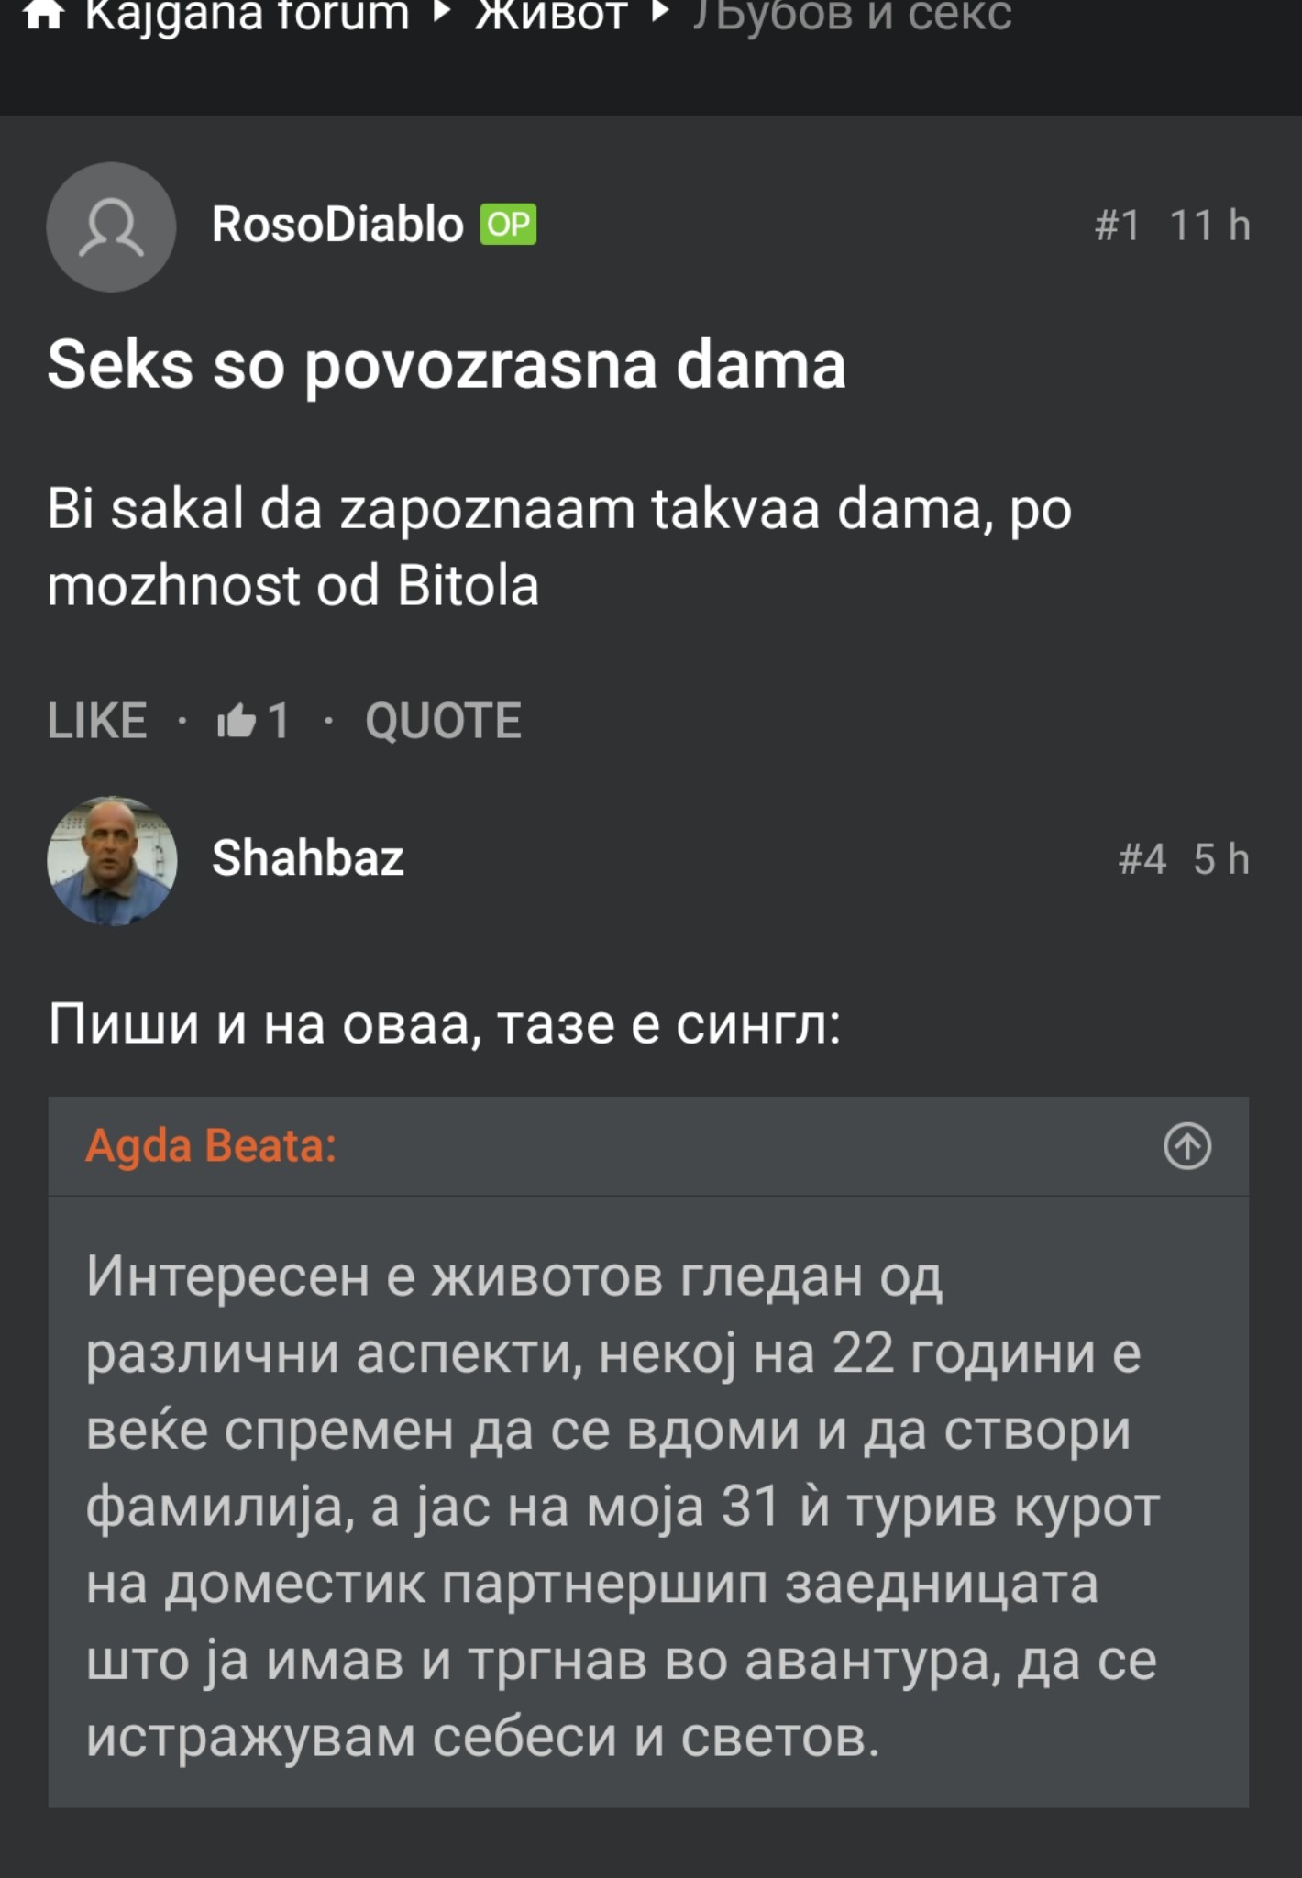Click the home icon in breadcrumb
1302x1878 pixels.
pos(43,14)
